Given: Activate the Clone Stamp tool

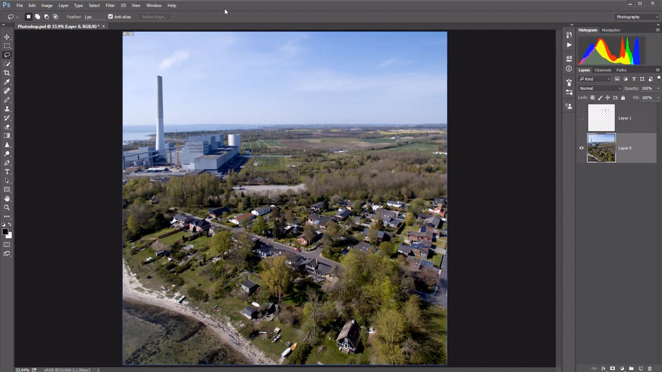Looking at the screenshot, I should pyautogui.click(x=7, y=109).
